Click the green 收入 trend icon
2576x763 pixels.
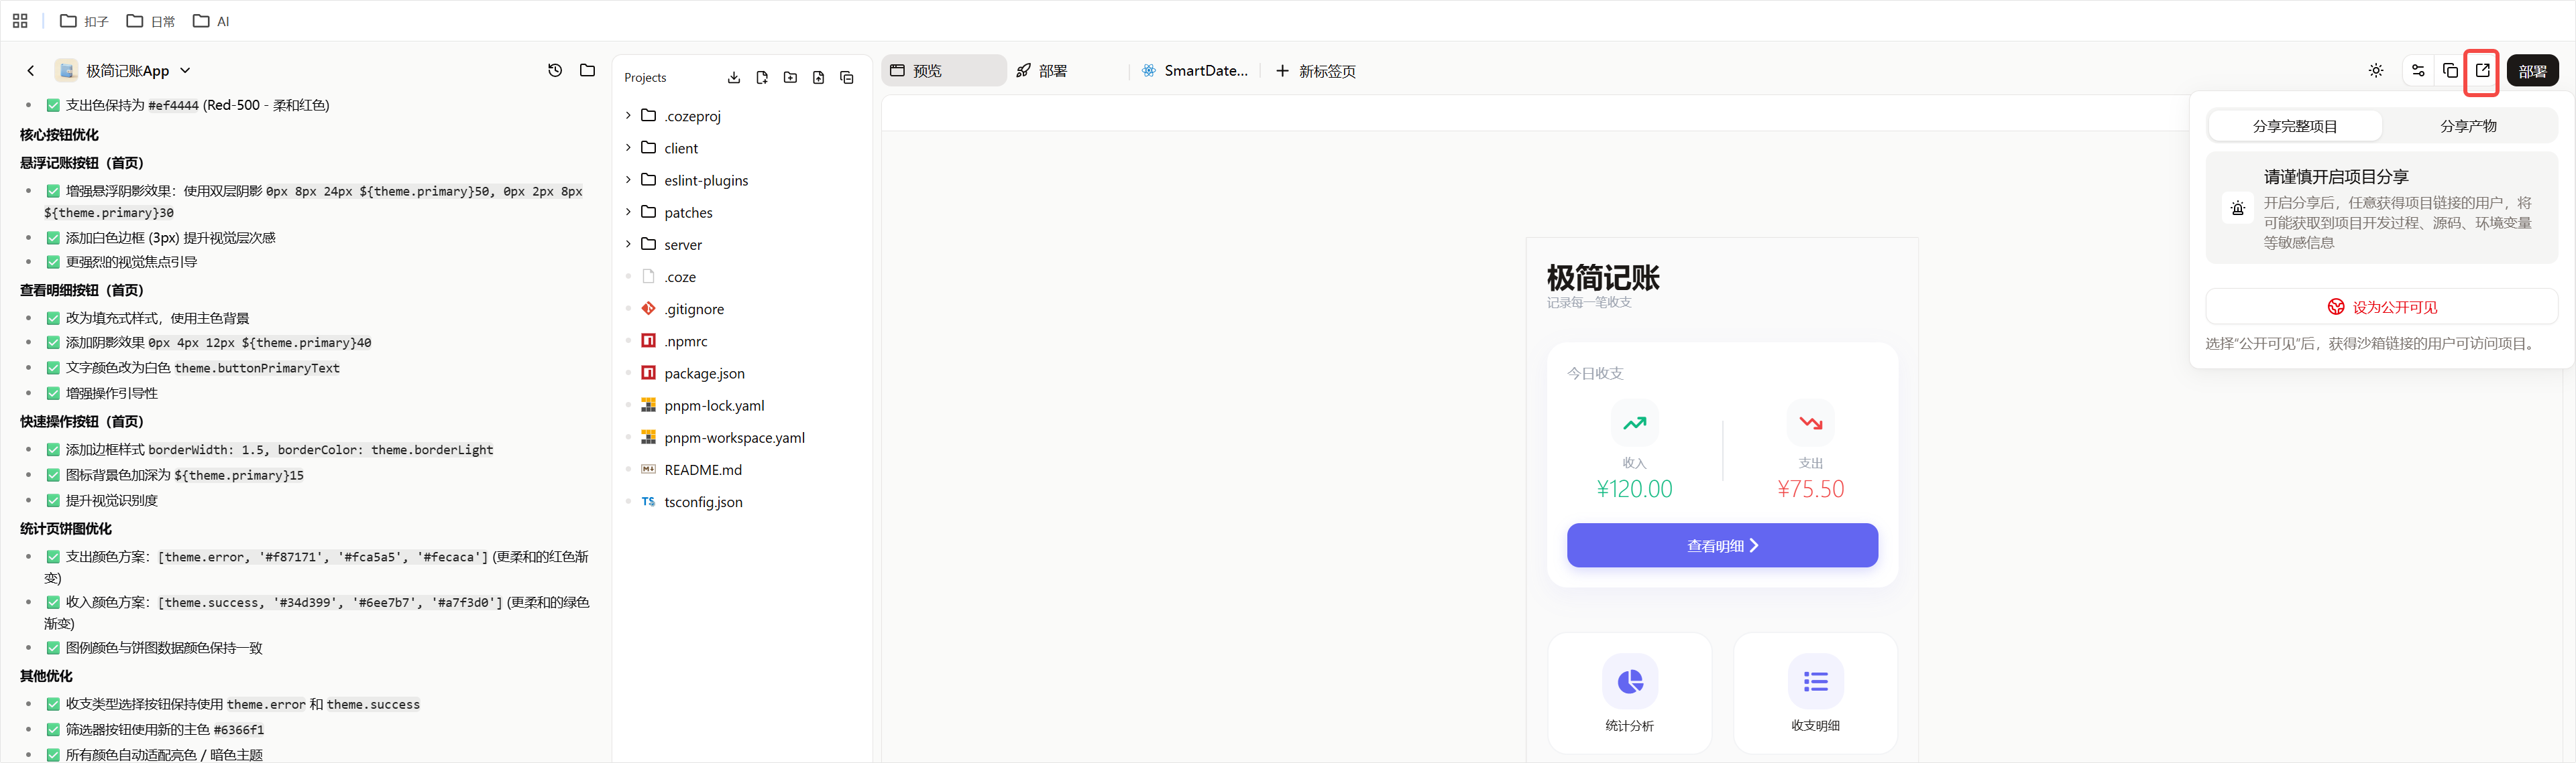click(x=1634, y=423)
